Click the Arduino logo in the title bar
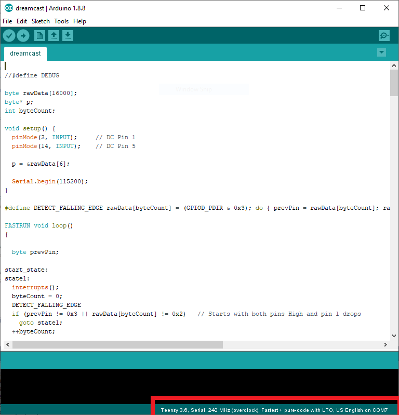Image resolution: width=399 pixels, height=415 pixels. pyautogui.click(x=9, y=8)
